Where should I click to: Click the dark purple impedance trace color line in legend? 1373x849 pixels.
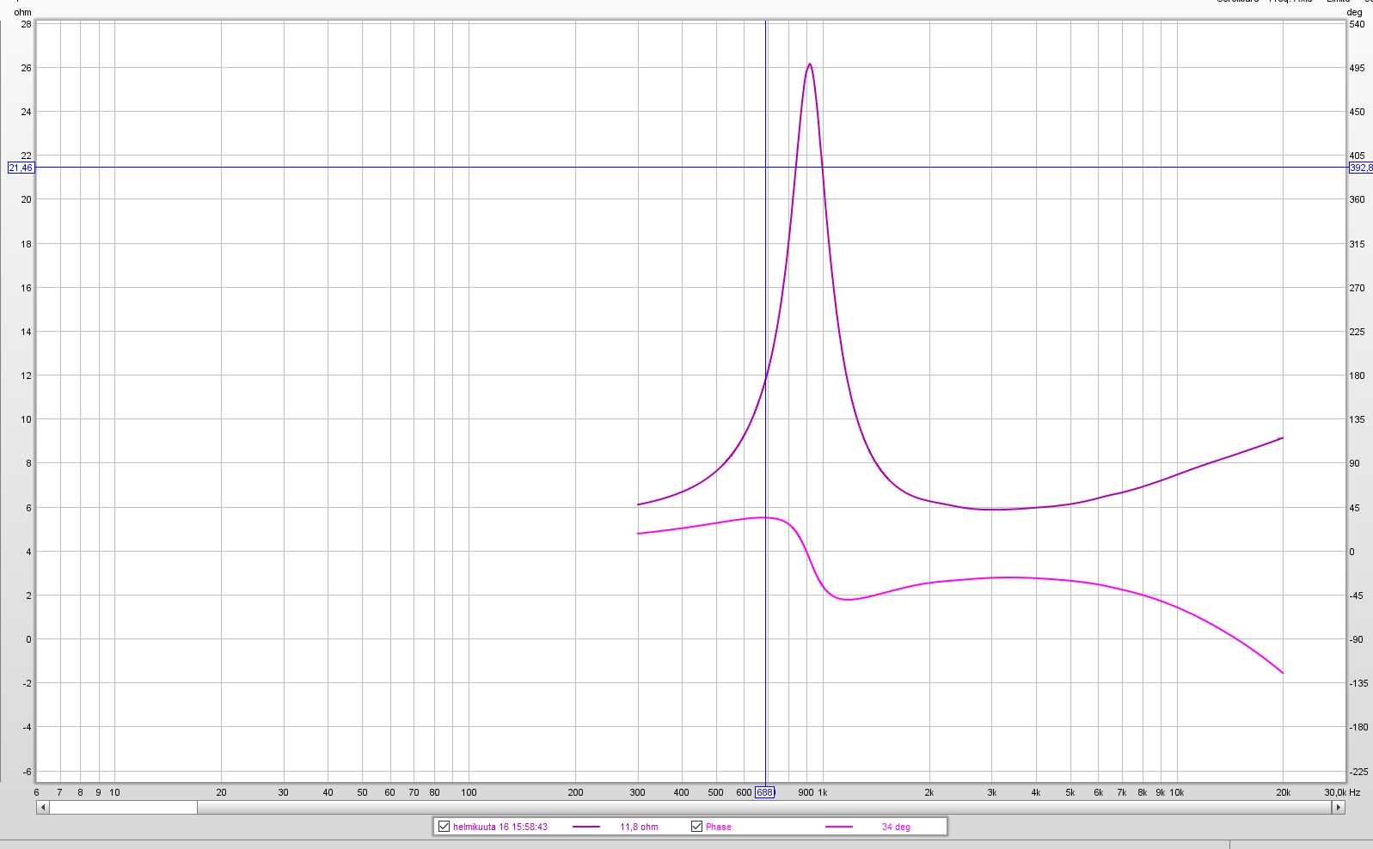point(586,827)
